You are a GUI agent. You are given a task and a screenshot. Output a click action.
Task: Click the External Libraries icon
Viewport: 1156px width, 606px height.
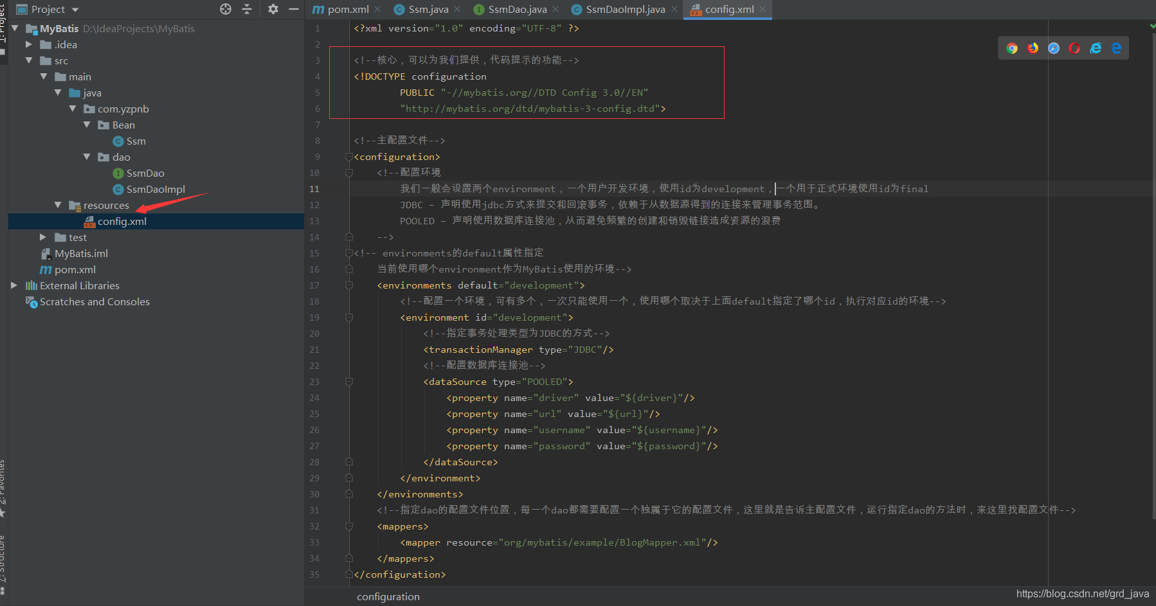click(x=31, y=285)
